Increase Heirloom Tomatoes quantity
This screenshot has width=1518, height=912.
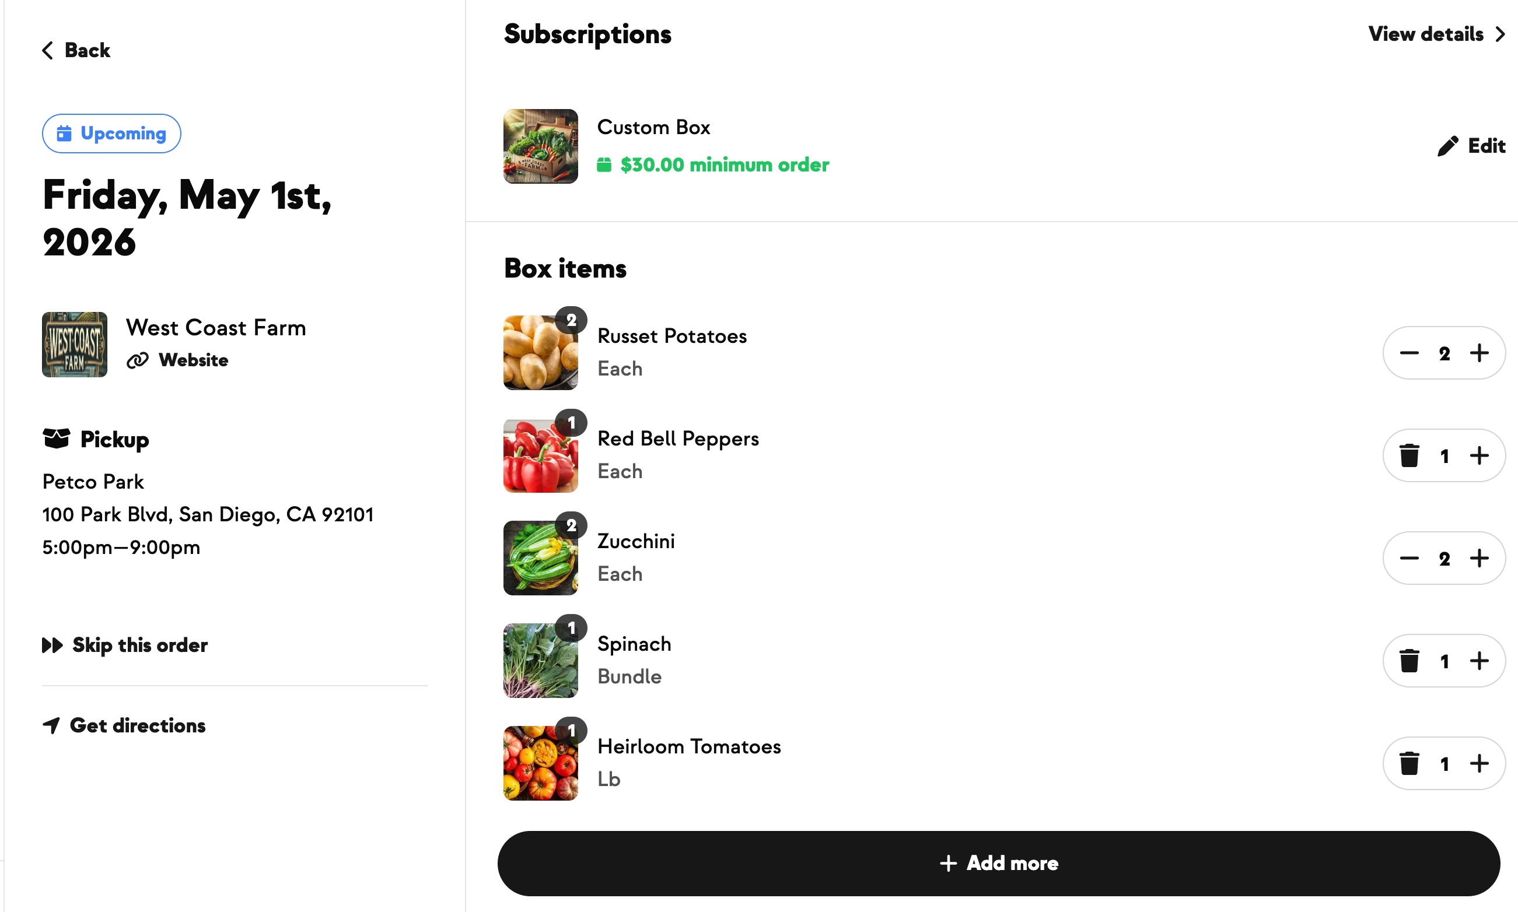click(1479, 764)
